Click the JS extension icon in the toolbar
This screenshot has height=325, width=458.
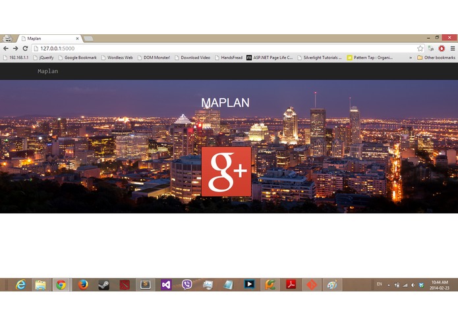[x=431, y=49]
